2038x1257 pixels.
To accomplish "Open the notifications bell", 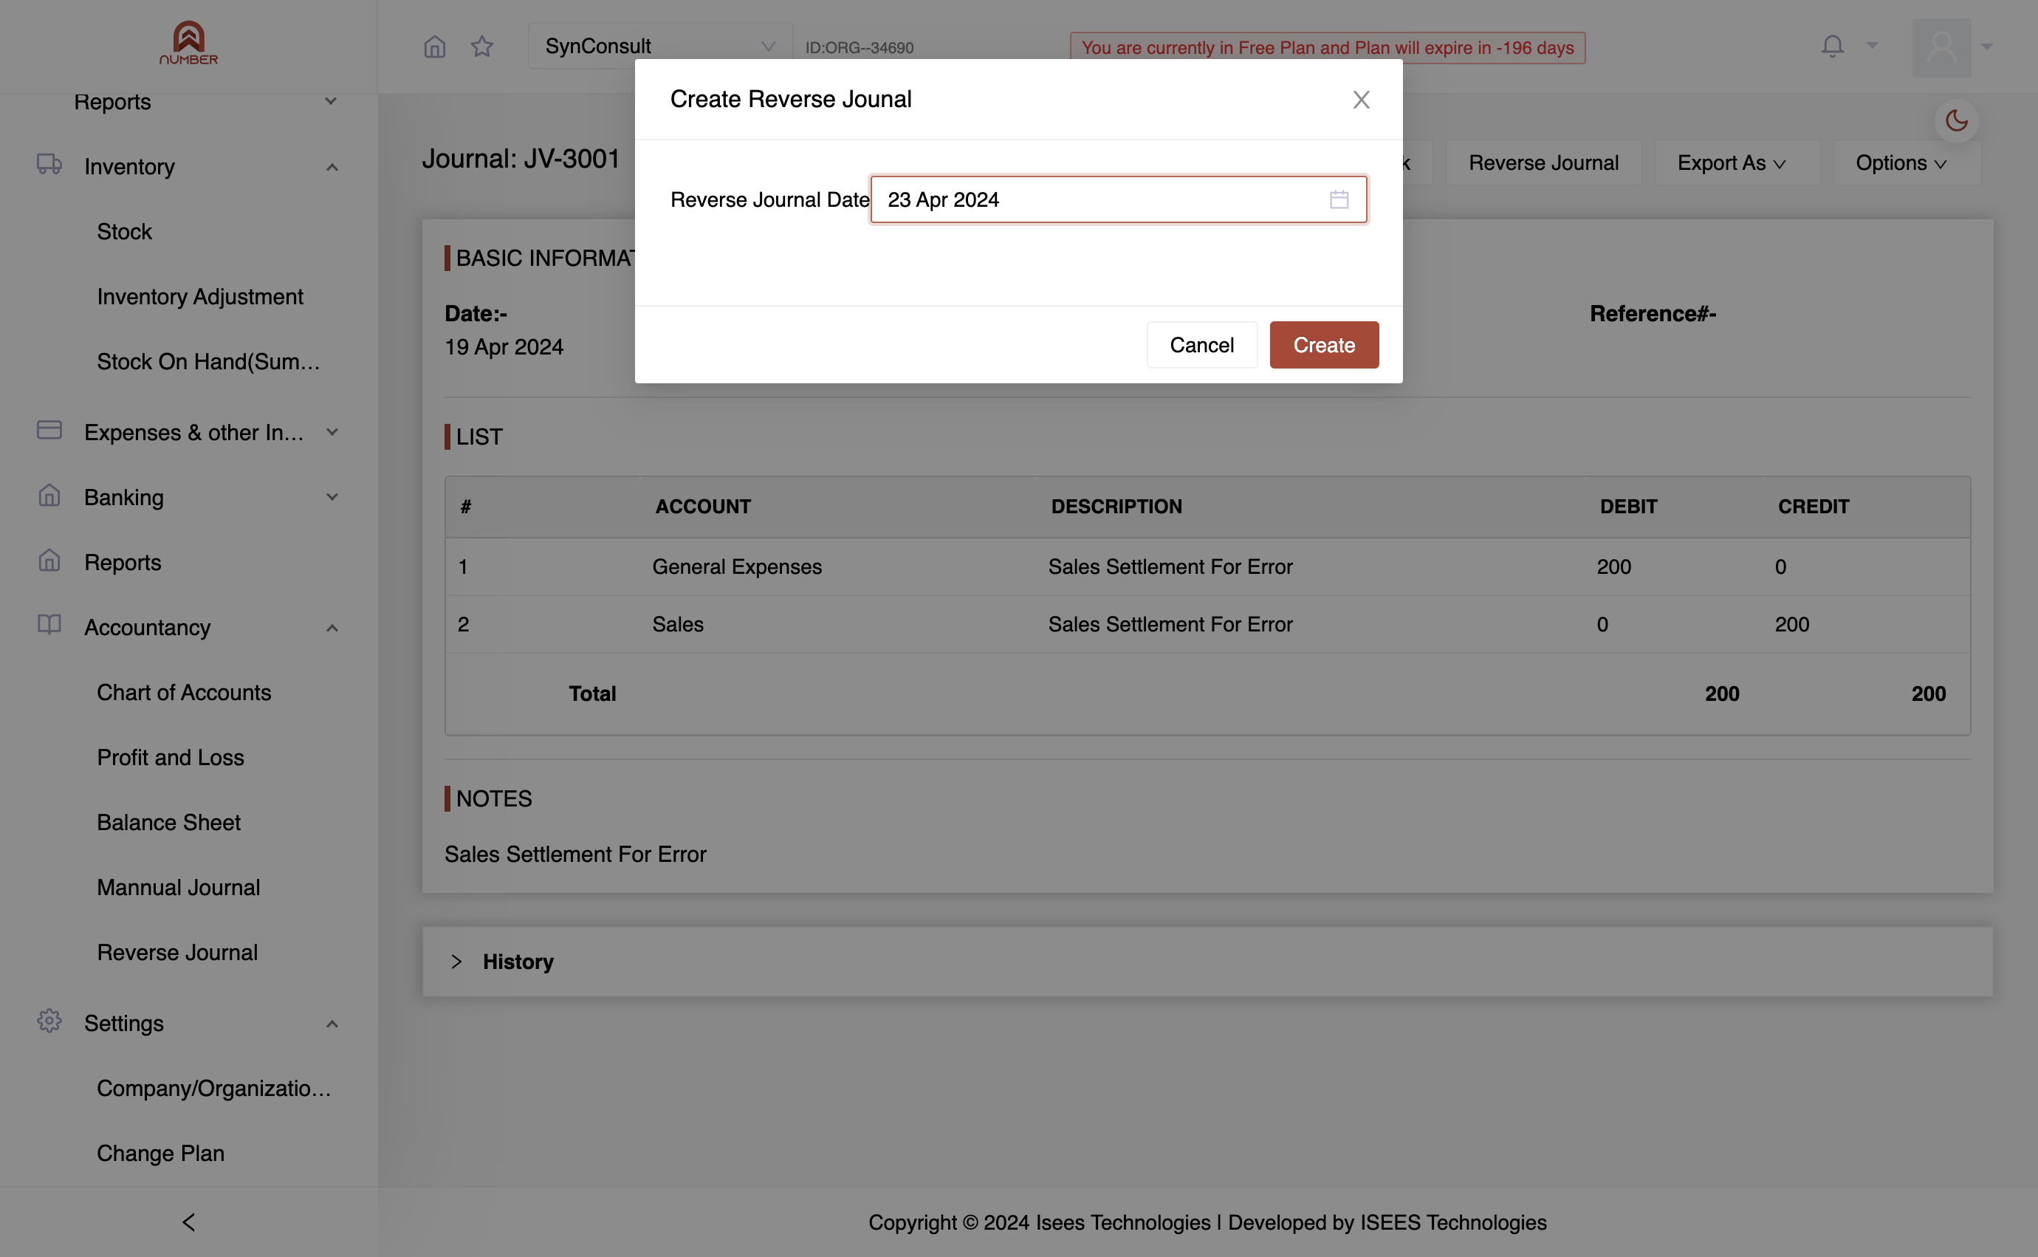I will point(1833,46).
